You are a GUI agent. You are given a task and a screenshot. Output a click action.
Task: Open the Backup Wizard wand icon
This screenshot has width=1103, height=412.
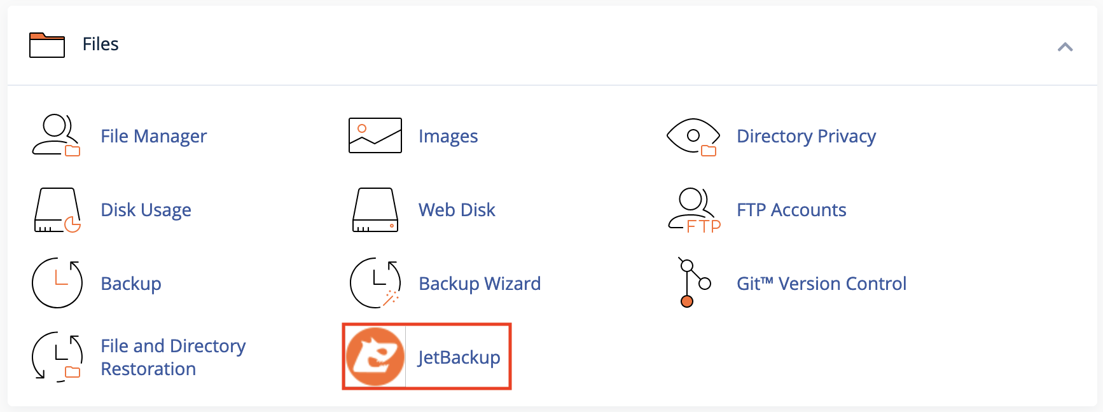tap(375, 283)
